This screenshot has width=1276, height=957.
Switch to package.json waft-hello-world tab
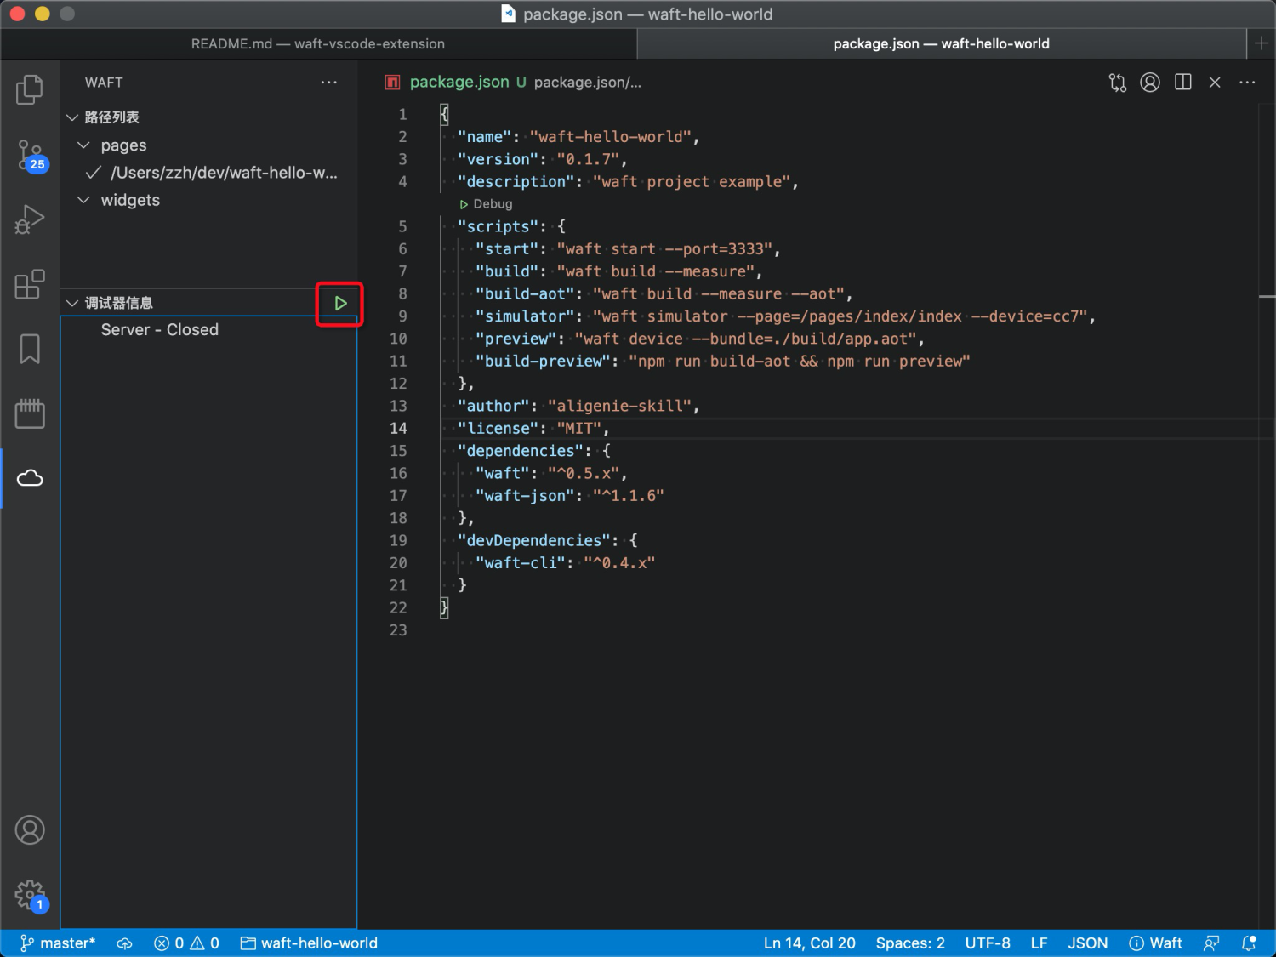pyautogui.click(x=942, y=43)
